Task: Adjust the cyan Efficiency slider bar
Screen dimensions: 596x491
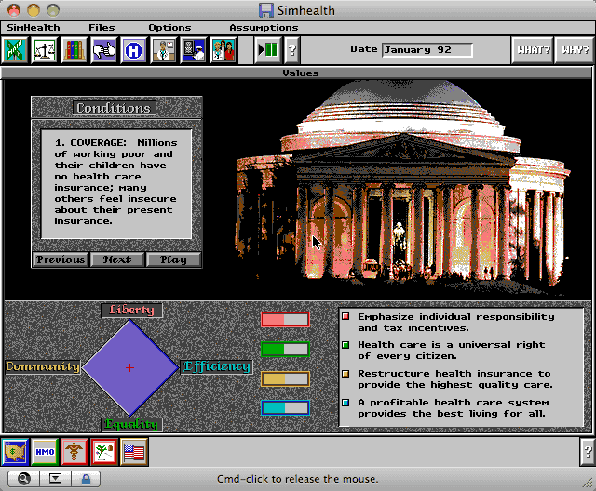Action: coord(285,408)
